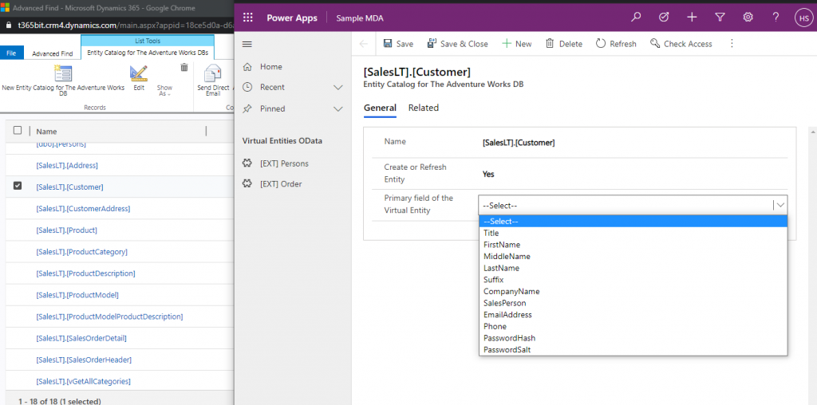Choose LastName from the dropdown list
Viewport: 817px width, 405px height.
pyautogui.click(x=633, y=268)
